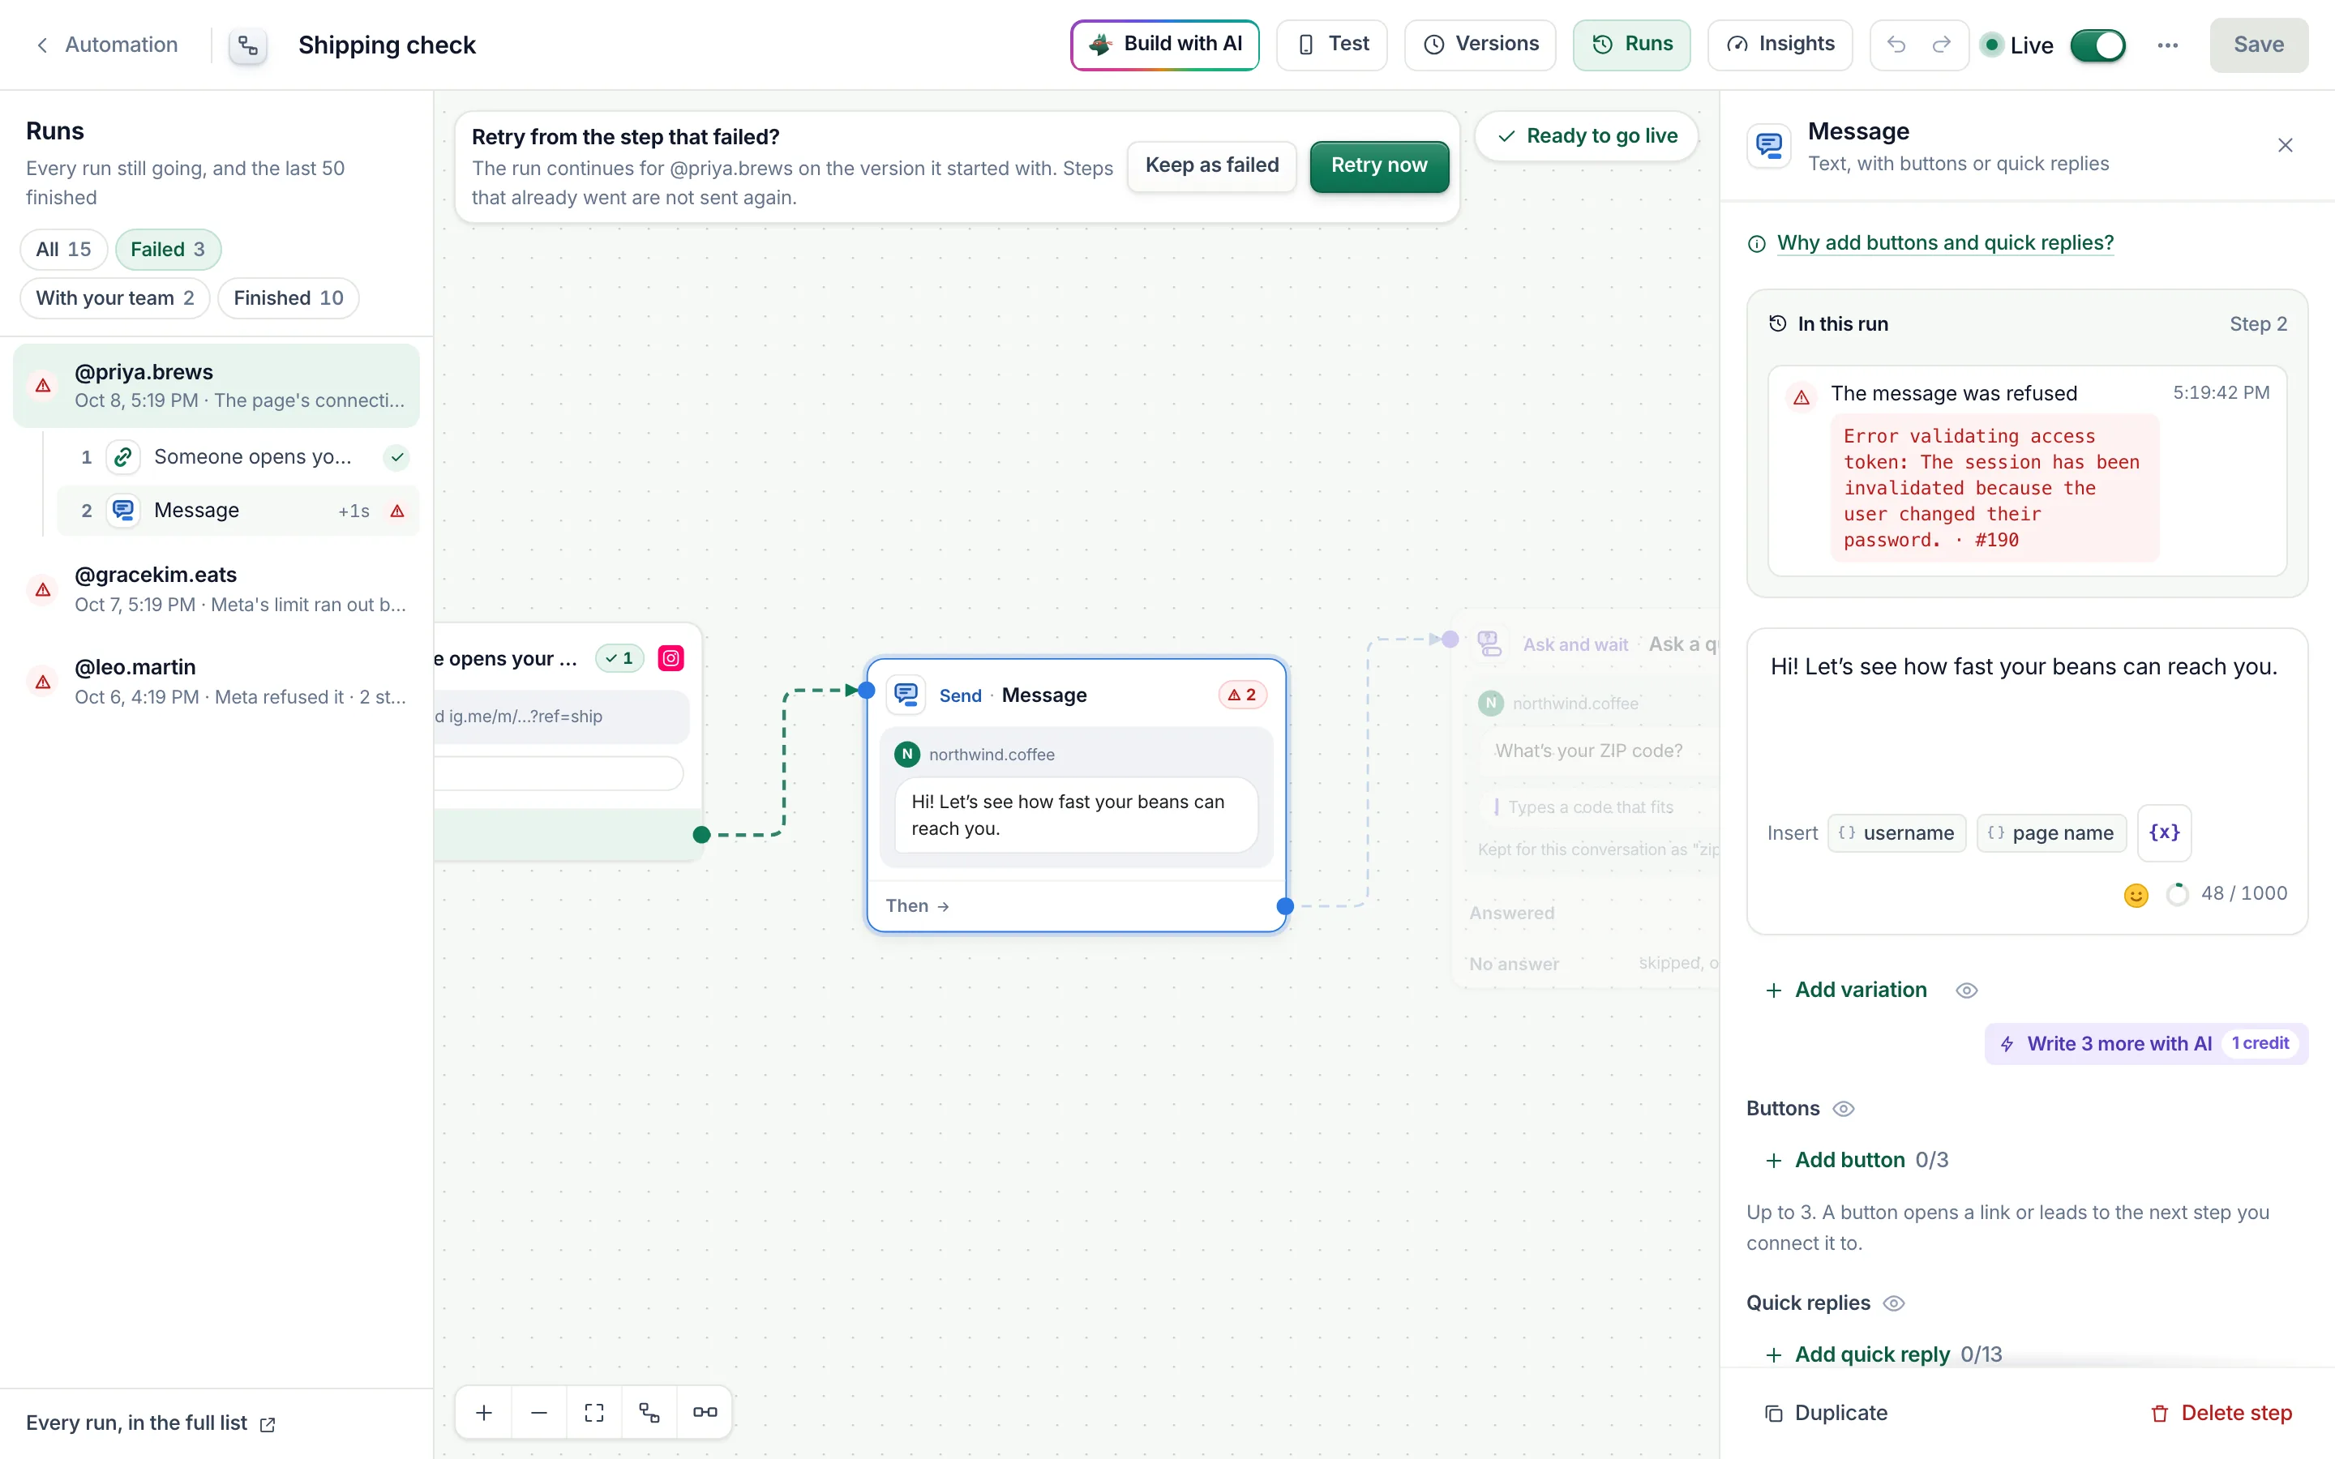The height and width of the screenshot is (1459, 2335).
Task: Open full run list external link icon
Action: [268, 1424]
